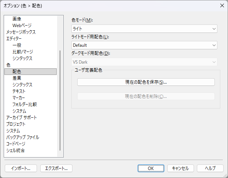Click the エクスポート button
Viewport: 228px width, 178px height.
56,168
